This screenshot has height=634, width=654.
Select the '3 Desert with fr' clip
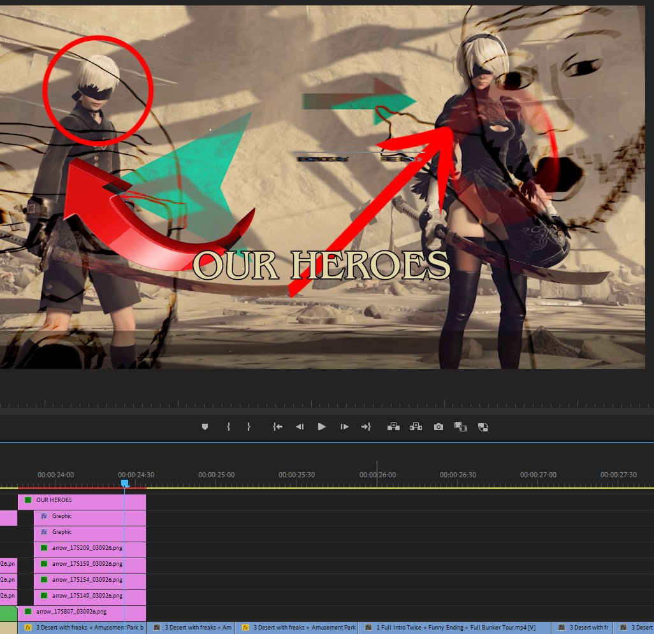582,628
